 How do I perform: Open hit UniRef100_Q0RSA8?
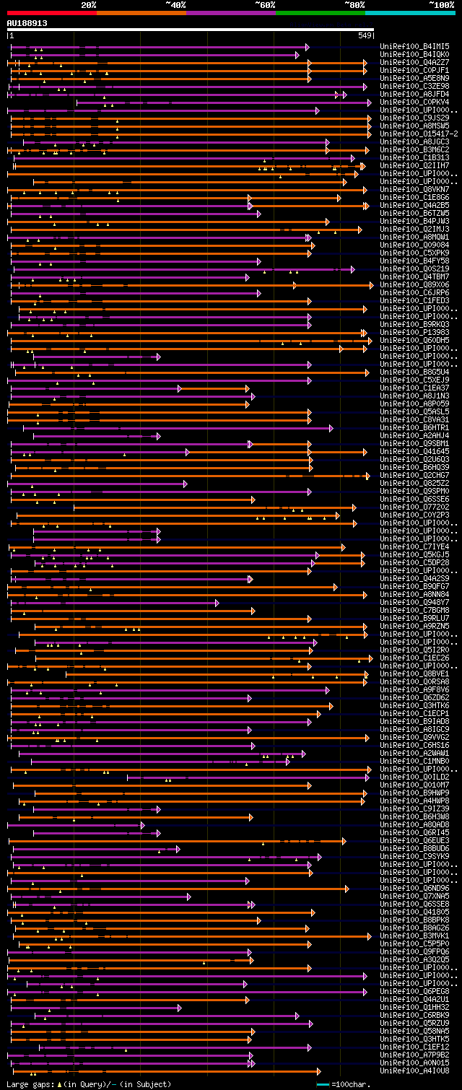(414, 681)
